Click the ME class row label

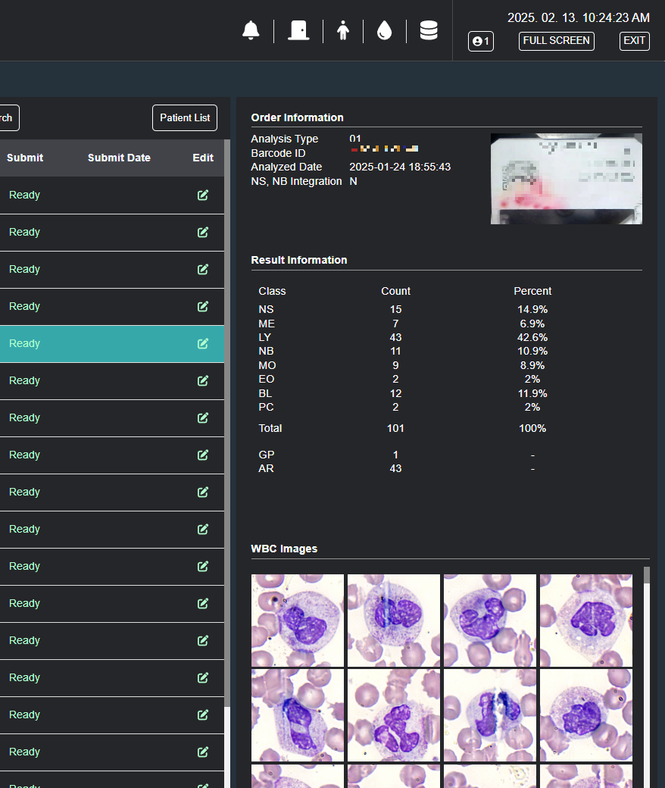267,324
